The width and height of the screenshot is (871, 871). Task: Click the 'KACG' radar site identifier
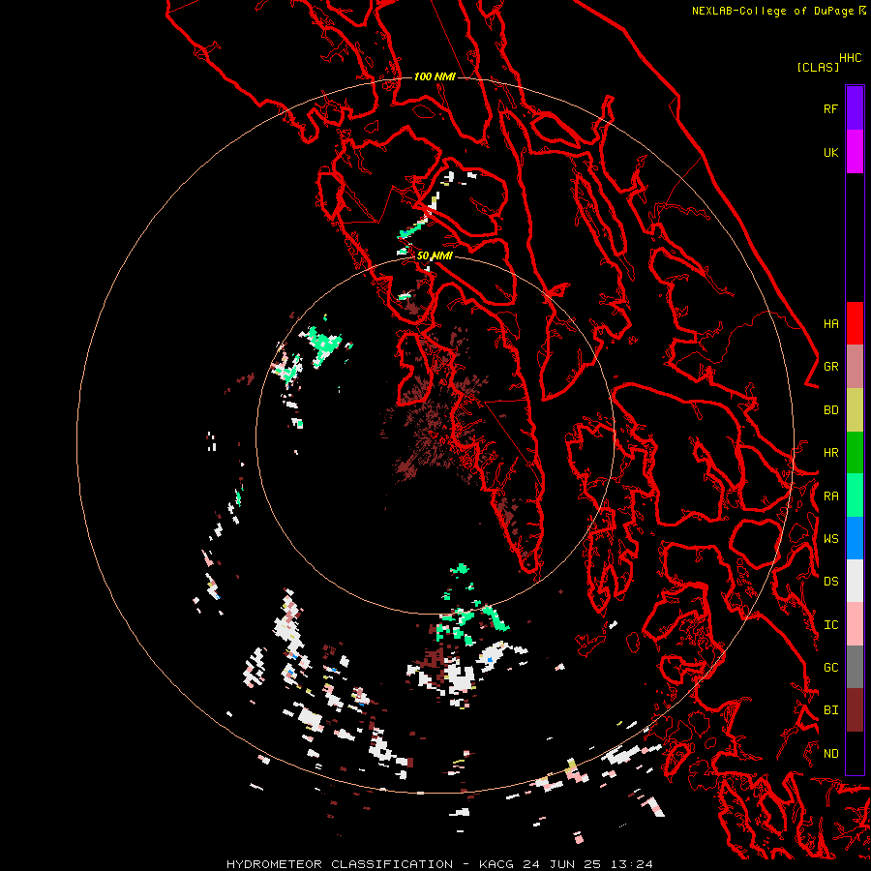(x=497, y=864)
